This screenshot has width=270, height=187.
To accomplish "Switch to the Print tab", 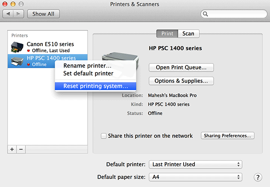I will (167, 33).
